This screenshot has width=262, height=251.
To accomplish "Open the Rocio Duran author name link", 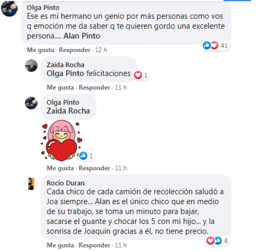I will [x=66, y=183].
